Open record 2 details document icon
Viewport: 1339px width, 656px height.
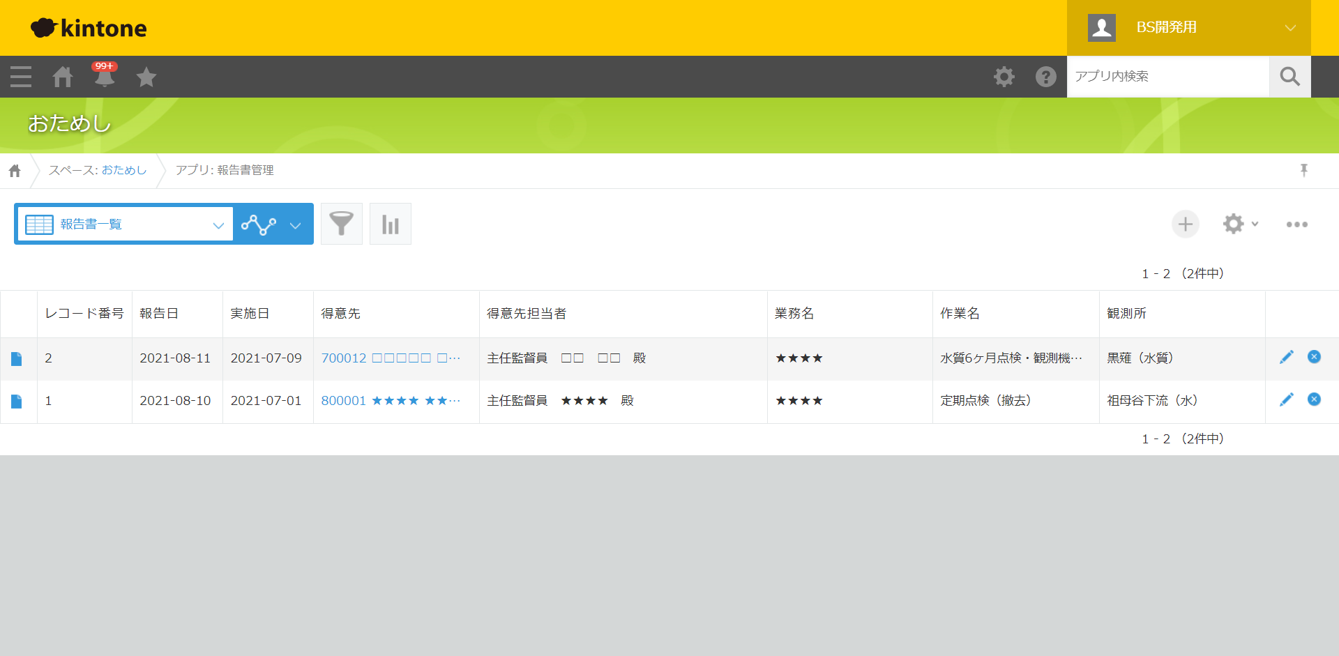point(17,358)
